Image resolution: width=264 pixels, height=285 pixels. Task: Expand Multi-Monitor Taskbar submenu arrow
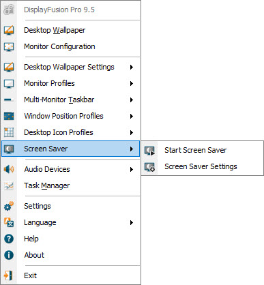tap(132, 100)
